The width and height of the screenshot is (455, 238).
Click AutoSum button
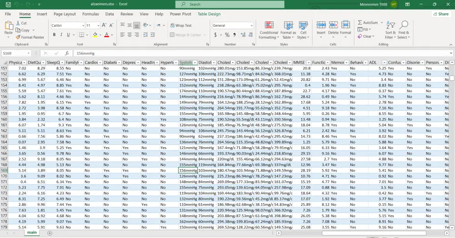click(368, 23)
